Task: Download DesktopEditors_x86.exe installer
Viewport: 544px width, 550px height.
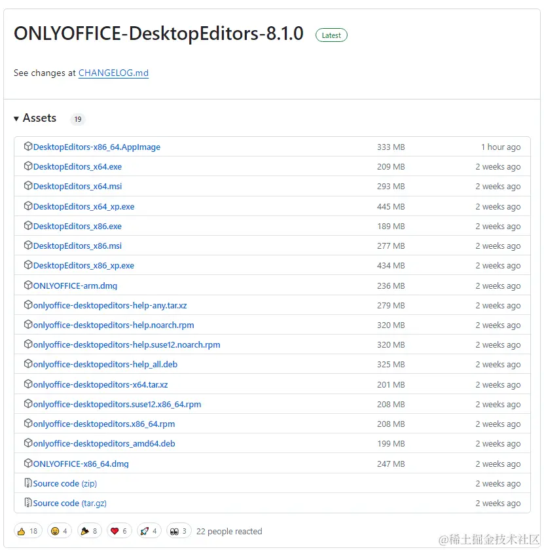Action: pyautogui.click(x=77, y=227)
